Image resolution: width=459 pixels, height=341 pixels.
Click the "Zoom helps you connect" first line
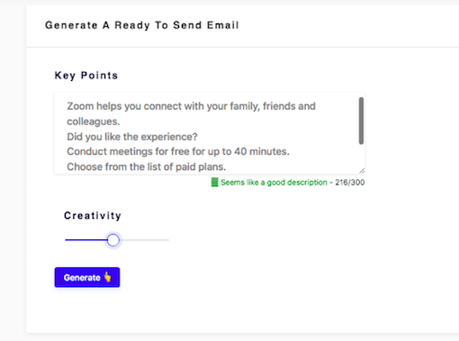191,106
